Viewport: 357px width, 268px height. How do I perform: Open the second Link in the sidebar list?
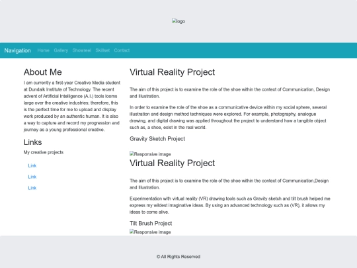pos(32,177)
